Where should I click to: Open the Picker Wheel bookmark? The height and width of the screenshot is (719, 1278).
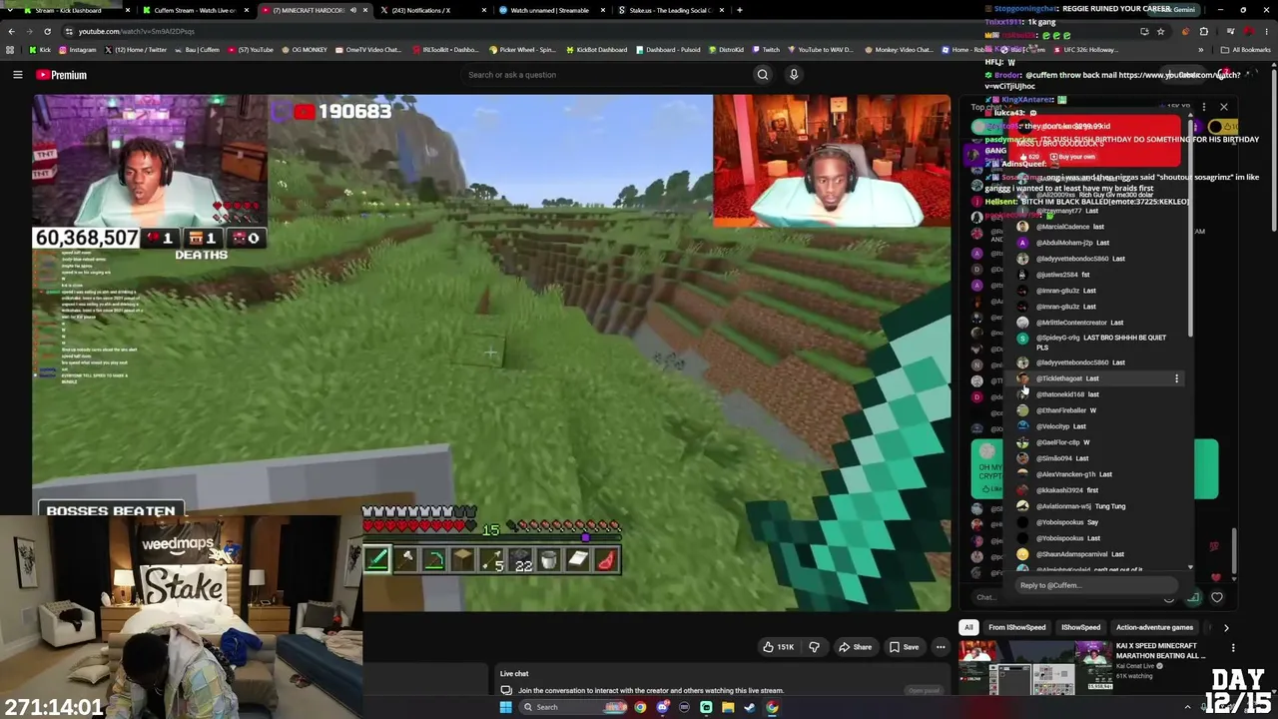coord(523,50)
